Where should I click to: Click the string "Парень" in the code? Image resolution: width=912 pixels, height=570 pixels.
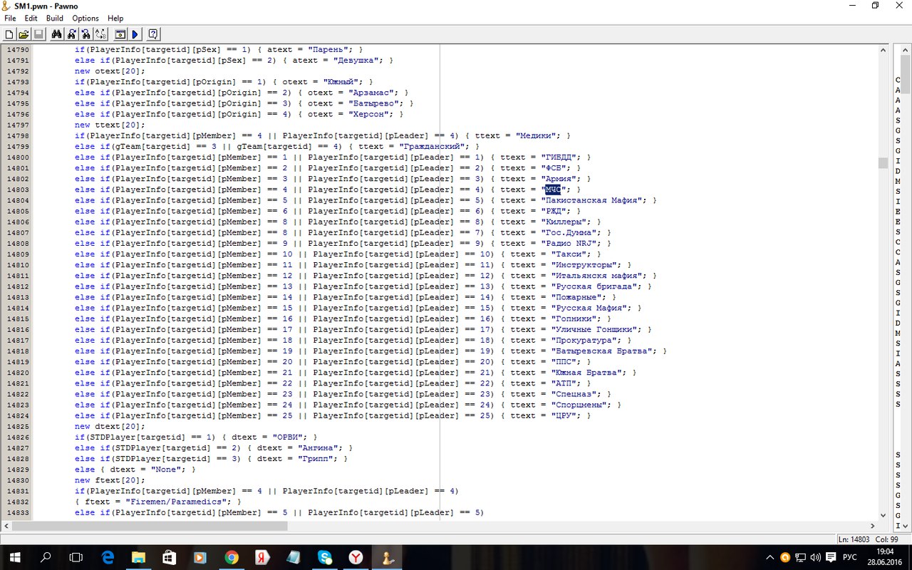[328, 49]
